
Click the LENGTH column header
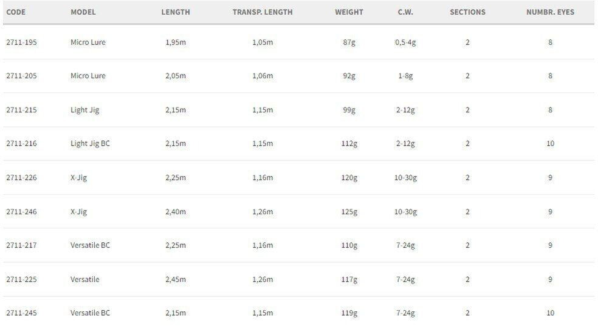pos(176,12)
